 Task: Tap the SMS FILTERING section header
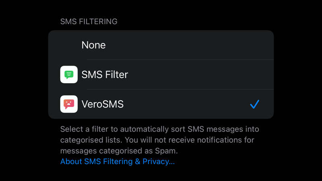point(89,21)
